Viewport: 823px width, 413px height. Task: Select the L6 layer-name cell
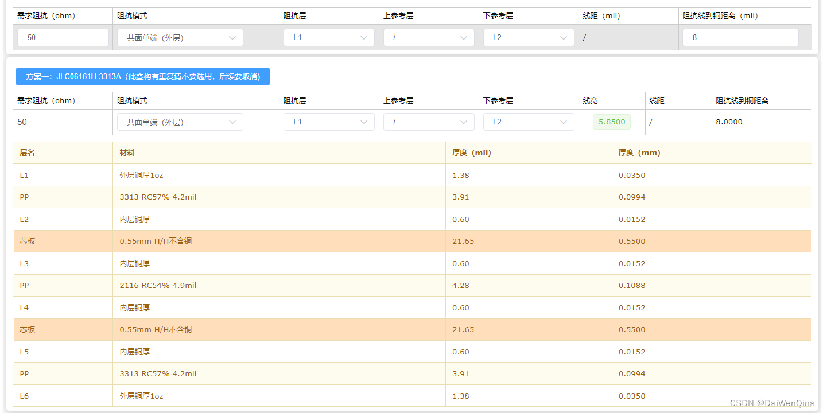pyautogui.click(x=63, y=396)
